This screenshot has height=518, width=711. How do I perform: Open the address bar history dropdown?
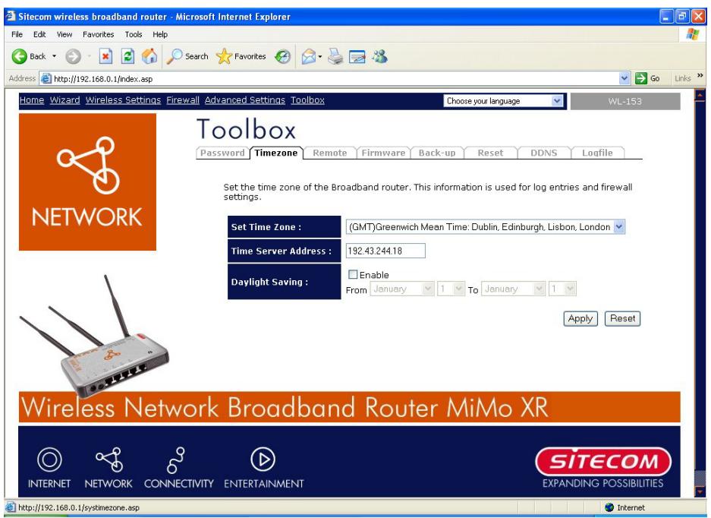tap(624, 78)
